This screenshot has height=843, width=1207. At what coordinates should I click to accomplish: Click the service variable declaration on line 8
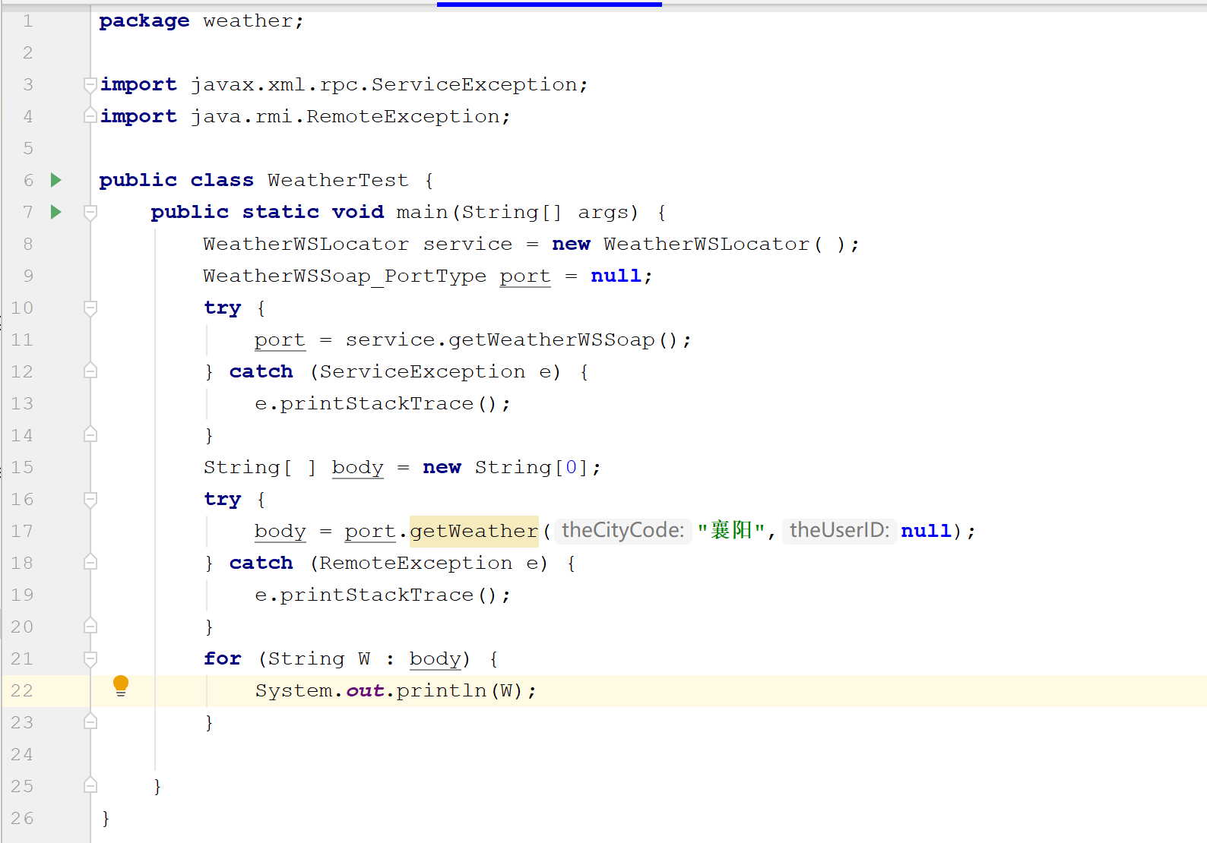(467, 244)
